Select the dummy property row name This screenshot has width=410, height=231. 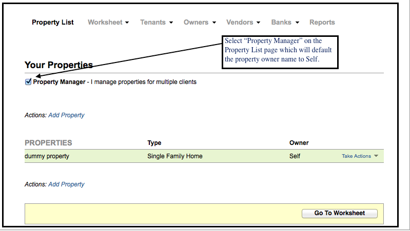(x=47, y=156)
